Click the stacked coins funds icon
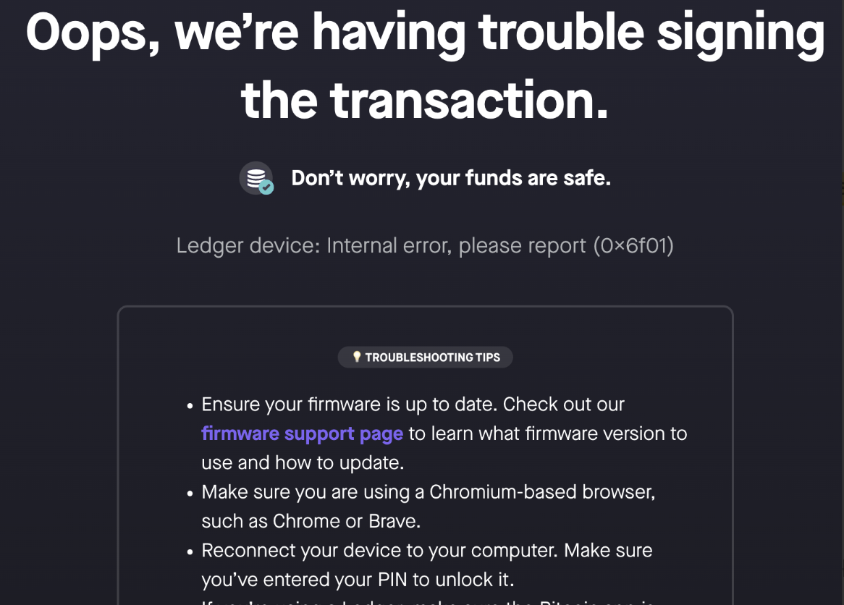Viewport: 844px width, 605px height. coord(256,177)
